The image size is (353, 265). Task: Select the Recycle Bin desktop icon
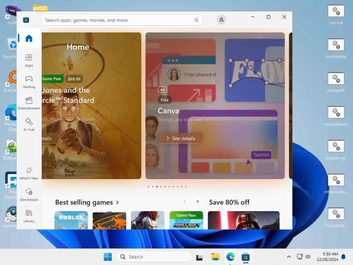point(9,48)
